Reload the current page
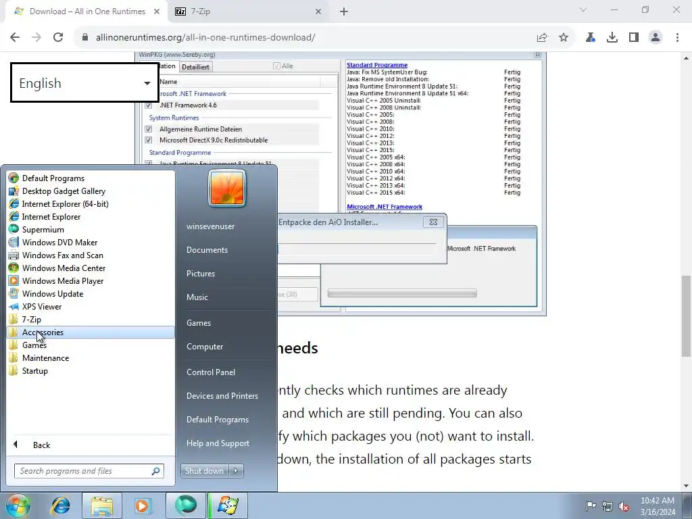 pyautogui.click(x=58, y=38)
